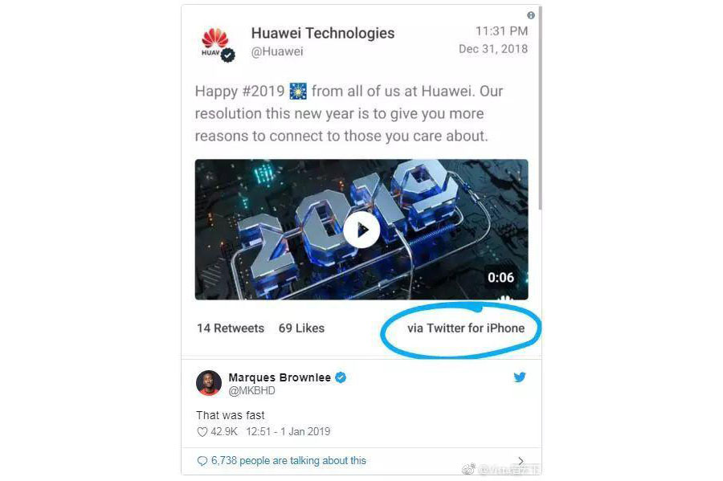Click the 12:51 - 1 Jan 2019 timestamp
Screen dimensions: 723x481
point(288,432)
